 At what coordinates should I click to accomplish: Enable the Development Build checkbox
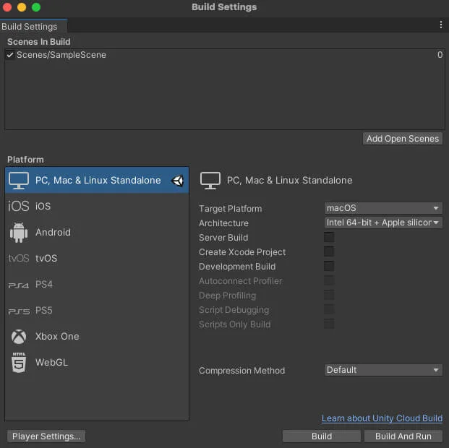(329, 266)
